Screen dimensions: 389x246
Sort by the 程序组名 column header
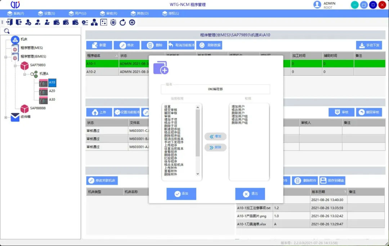pos(102,56)
